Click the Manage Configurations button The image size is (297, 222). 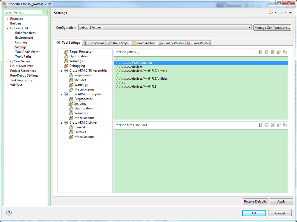click(272, 27)
